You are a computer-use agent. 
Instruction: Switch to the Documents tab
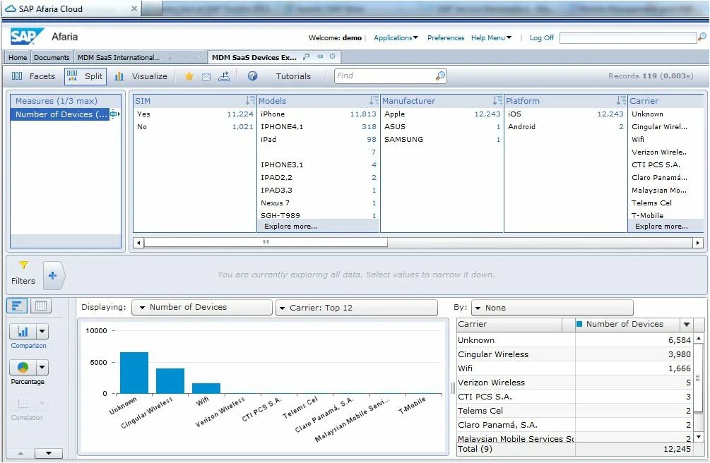tap(52, 57)
